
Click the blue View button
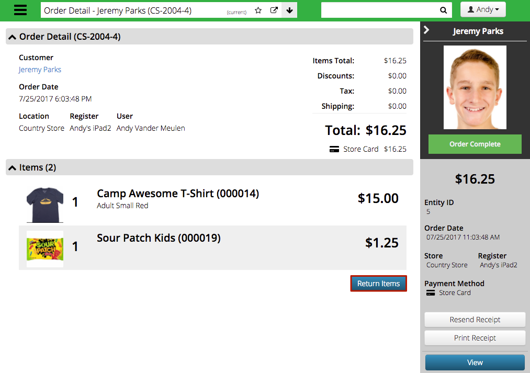point(475,363)
